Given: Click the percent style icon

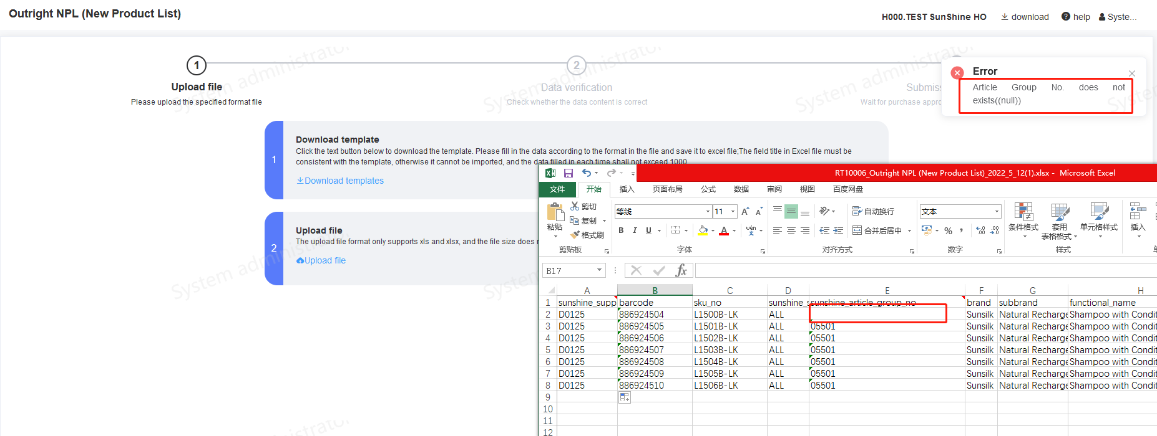Looking at the screenshot, I should tap(948, 230).
